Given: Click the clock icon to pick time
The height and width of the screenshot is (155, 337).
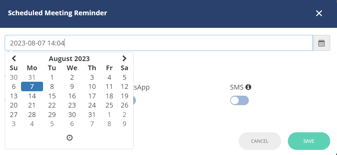Looking at the screenshot, I should pyautogui.click(x=70, y=138).
